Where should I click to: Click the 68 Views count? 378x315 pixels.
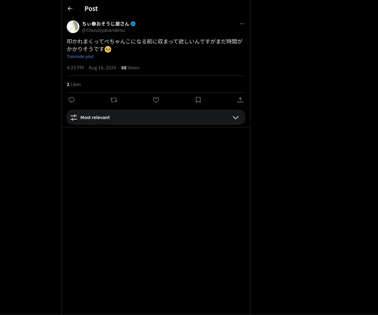(x=130, y=67)
